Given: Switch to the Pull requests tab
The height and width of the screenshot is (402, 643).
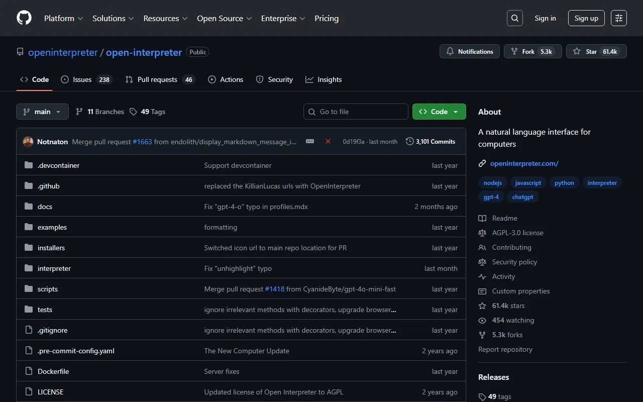Looking at the screenshot, I should click(x=159, y=79).
